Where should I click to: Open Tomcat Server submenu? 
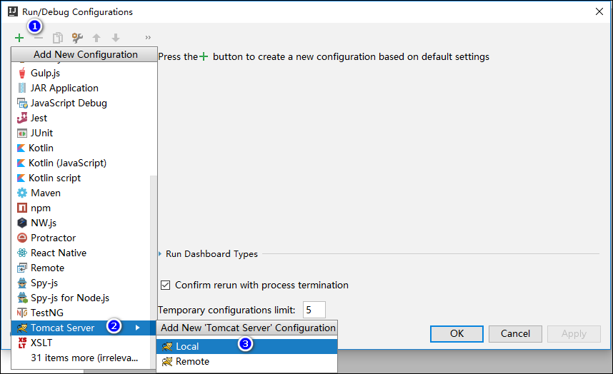84,328
